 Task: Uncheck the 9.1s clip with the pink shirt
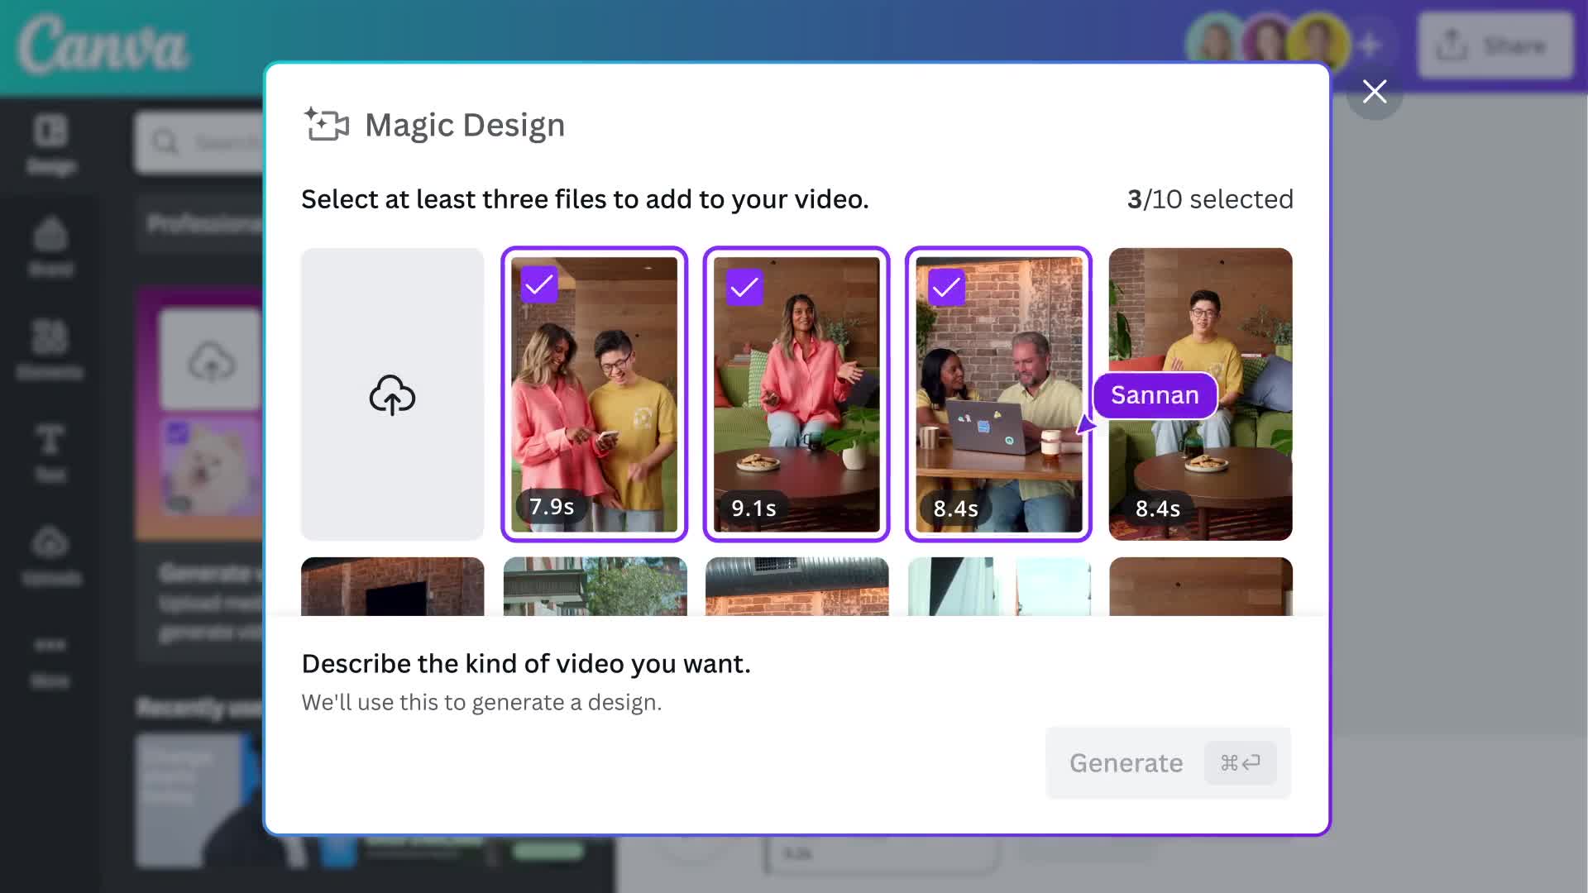(742, 285)
